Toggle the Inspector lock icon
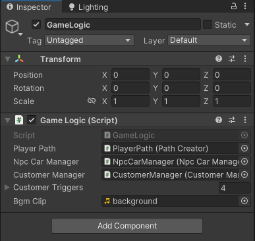The image size is (255, 241). pos(234,6)
